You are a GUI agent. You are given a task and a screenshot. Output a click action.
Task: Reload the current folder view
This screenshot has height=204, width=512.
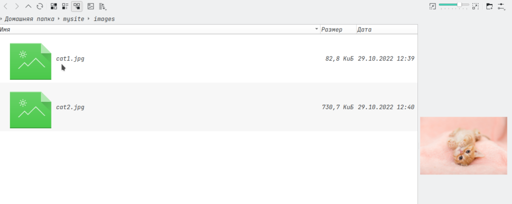coord(39,6)
